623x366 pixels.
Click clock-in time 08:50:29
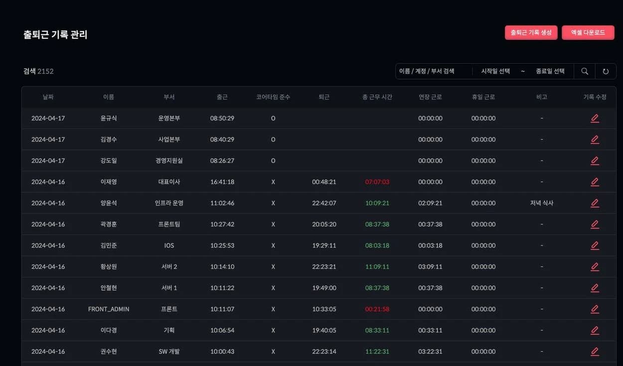click(x=222, y=119)
